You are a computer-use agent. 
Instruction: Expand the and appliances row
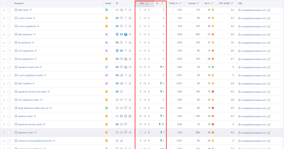(x=4, y=59)
